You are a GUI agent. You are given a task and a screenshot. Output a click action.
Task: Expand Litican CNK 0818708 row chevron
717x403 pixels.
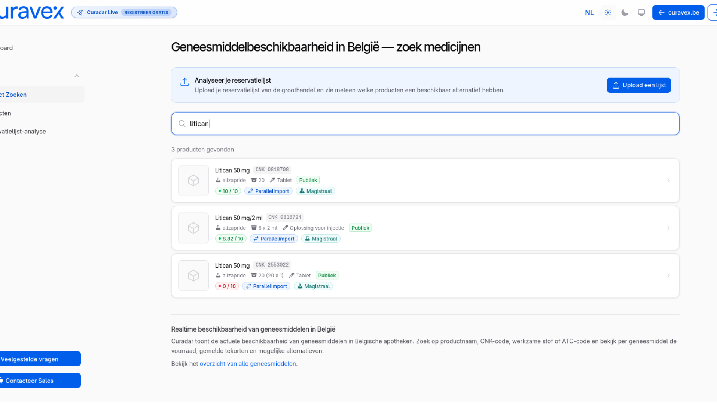pyautogui.click(x=668, y=181)
